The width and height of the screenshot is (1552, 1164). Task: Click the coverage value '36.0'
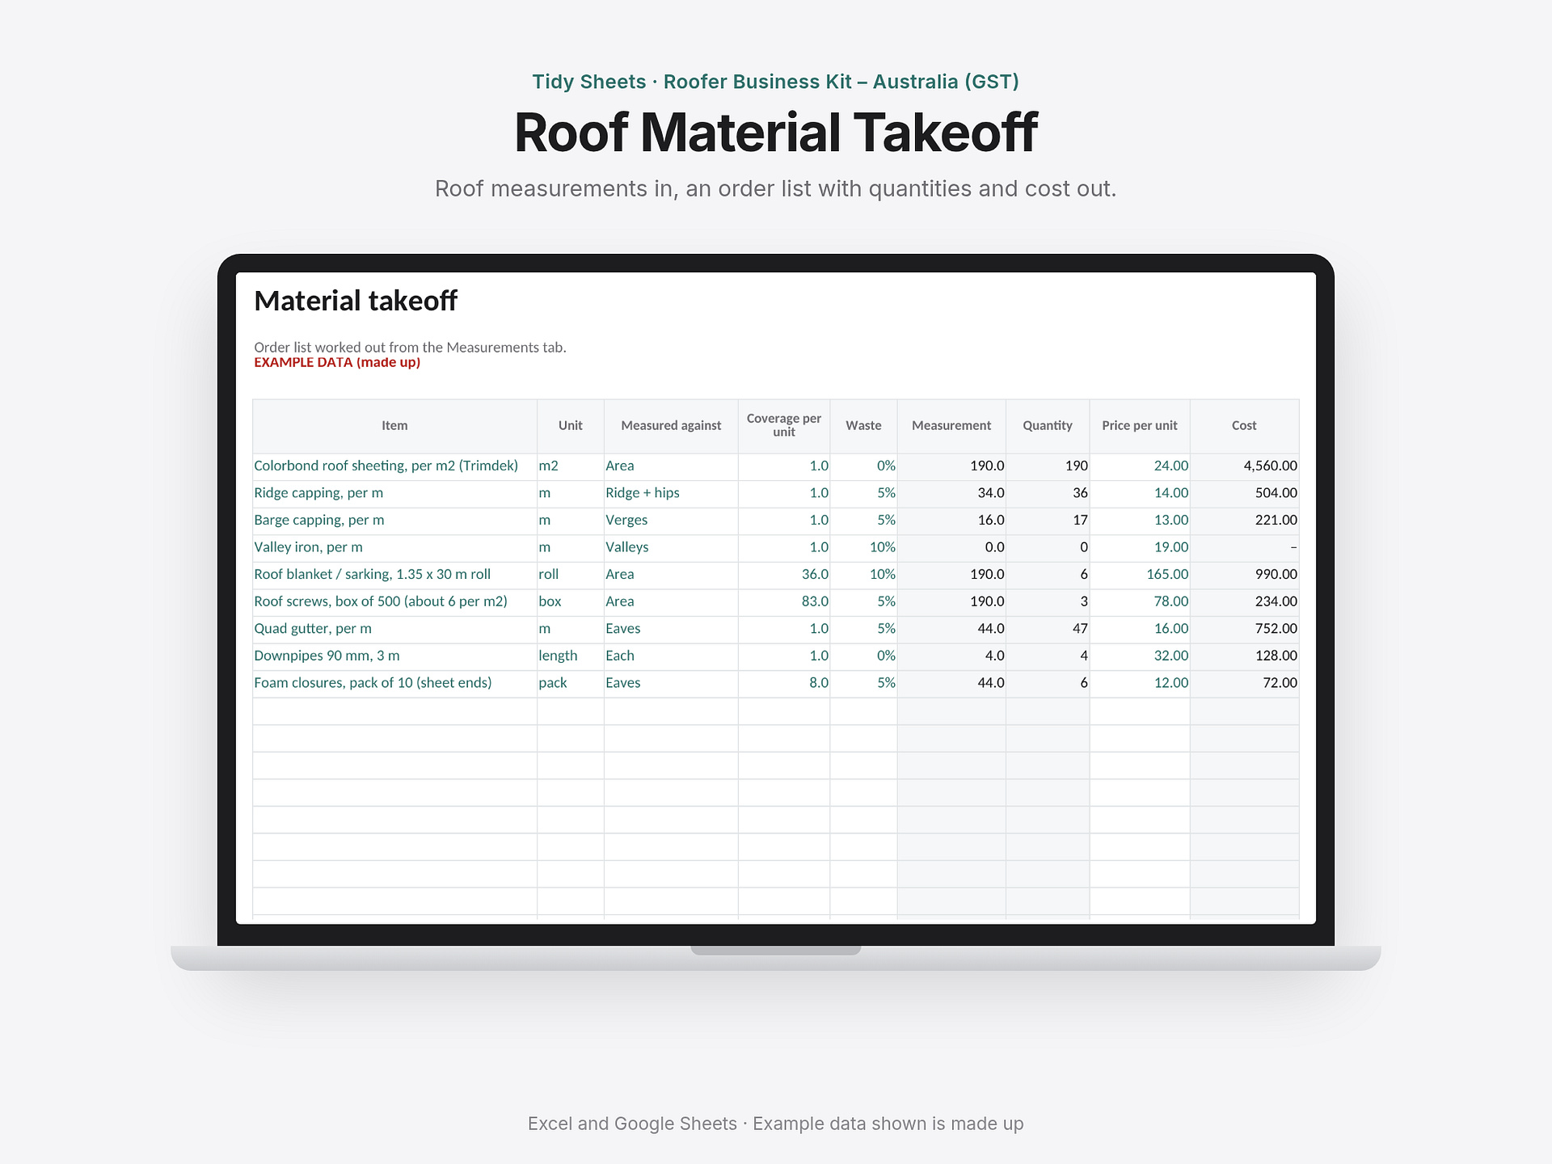[783, 575]
